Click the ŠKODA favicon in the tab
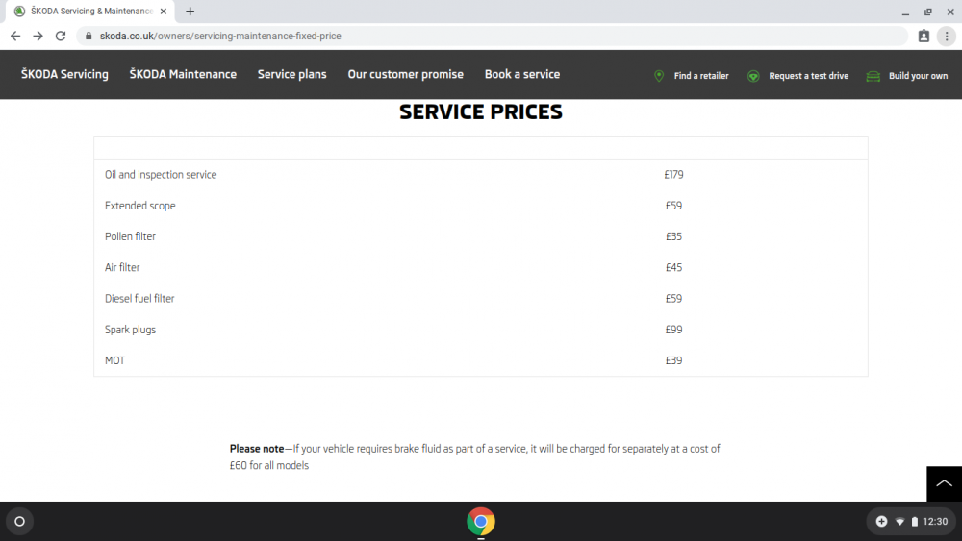The width and height of the screenshot is (962, 541). (x=19, y=11)
